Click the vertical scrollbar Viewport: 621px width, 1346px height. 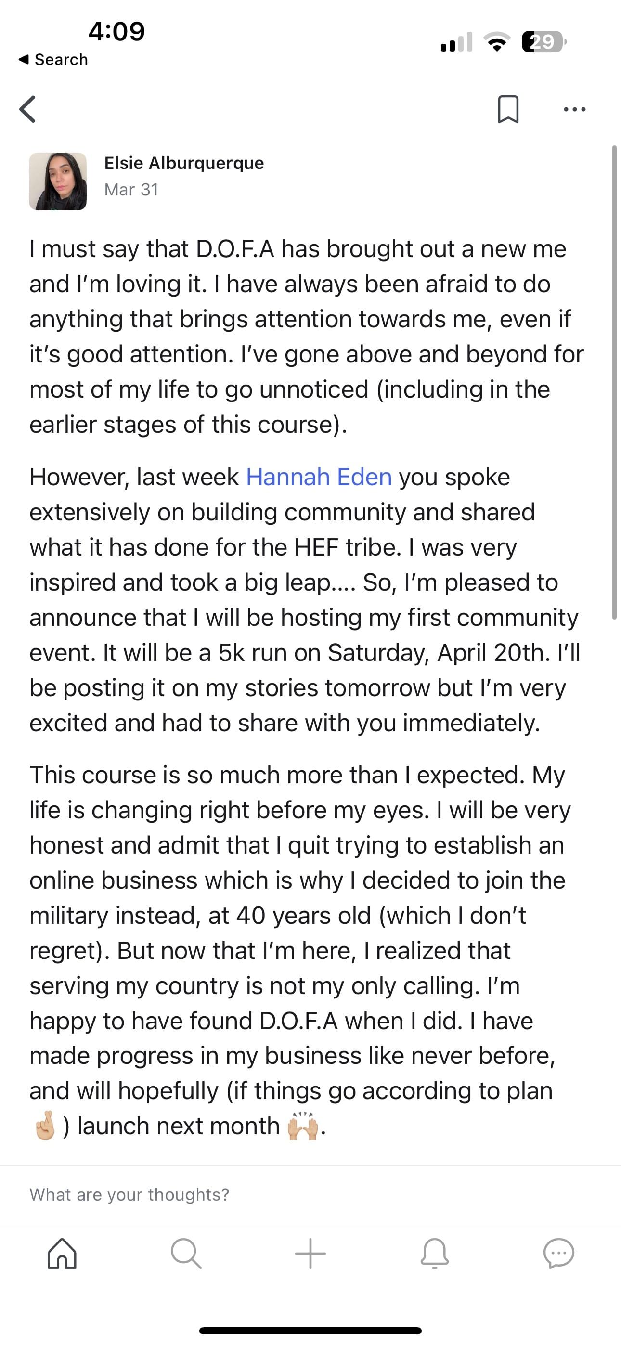tap(615, 383)
